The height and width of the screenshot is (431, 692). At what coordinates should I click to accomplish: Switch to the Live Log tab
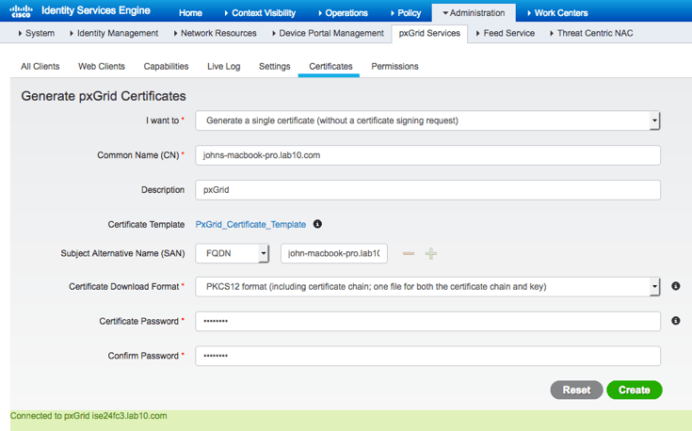point(224,66)
